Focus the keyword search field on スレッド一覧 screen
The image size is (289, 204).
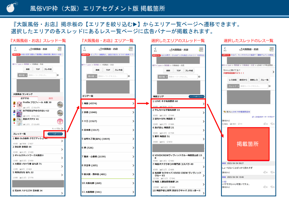point(42,75)
